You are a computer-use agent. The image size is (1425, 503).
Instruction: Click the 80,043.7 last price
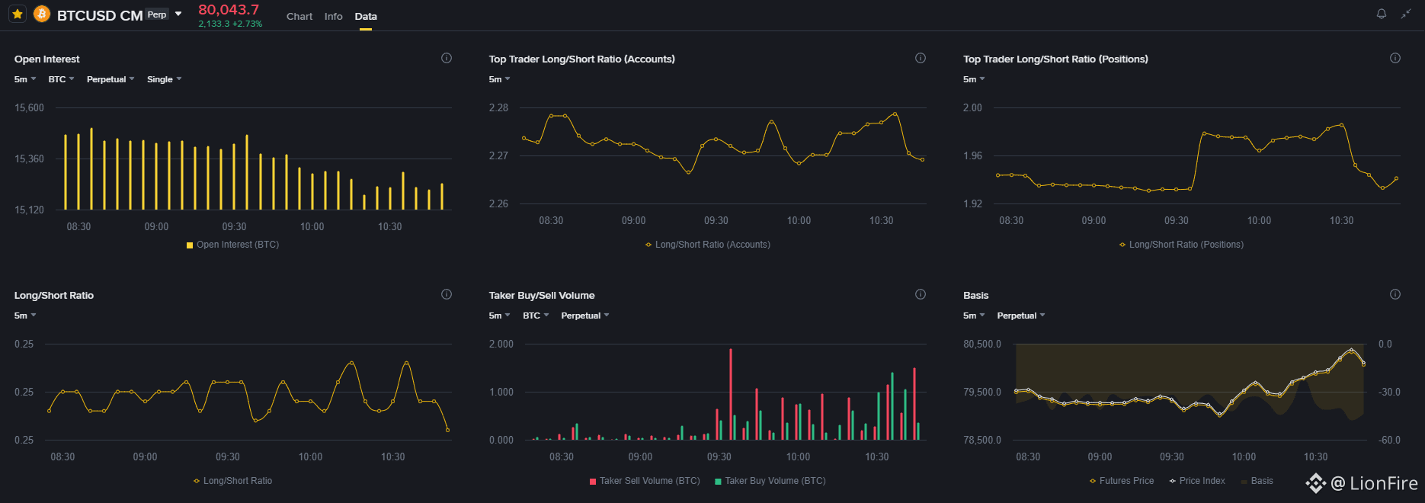coord(229,10)
